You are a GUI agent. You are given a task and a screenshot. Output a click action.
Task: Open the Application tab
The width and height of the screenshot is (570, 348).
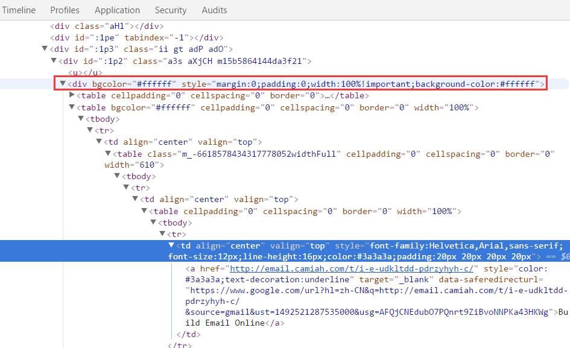pos(117,10)
